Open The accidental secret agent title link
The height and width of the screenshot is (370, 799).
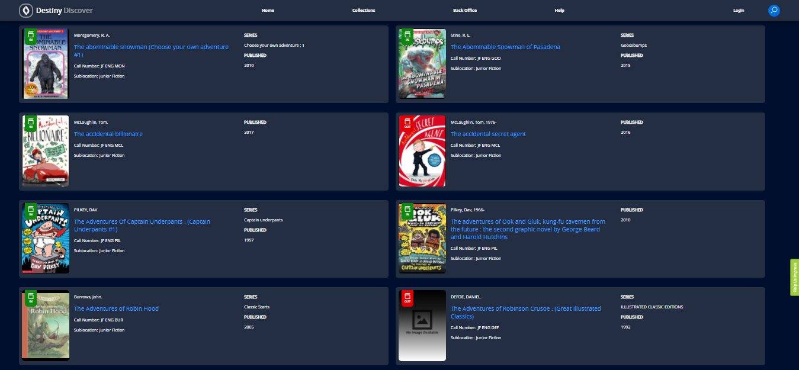tap(488, 134)
